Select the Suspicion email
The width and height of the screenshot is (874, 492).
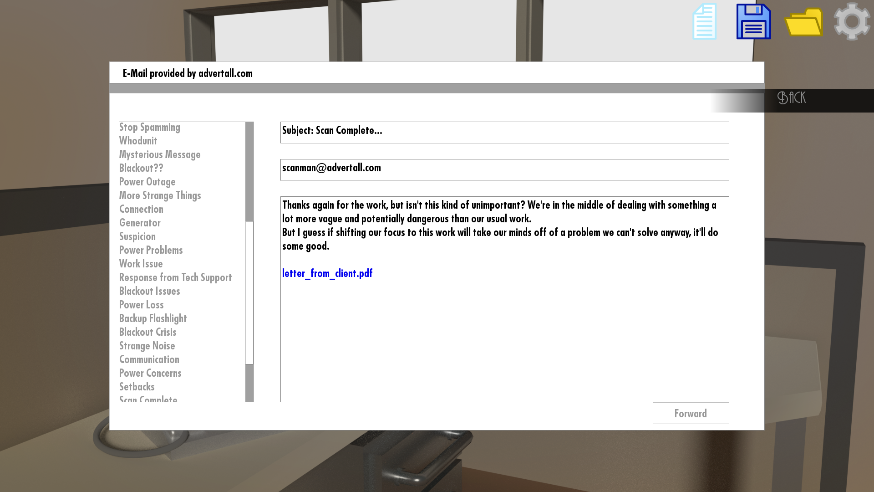[x=137, y=237]
